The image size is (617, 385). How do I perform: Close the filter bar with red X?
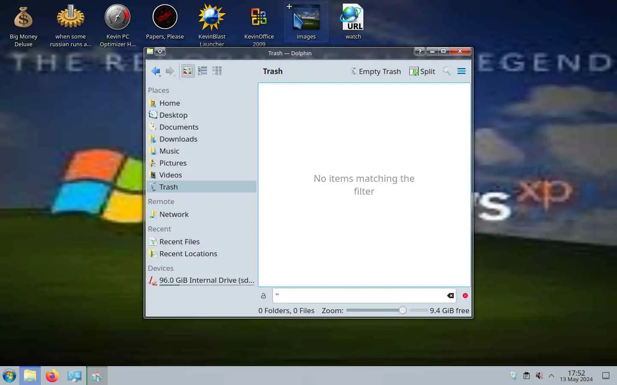click(465, 296)
